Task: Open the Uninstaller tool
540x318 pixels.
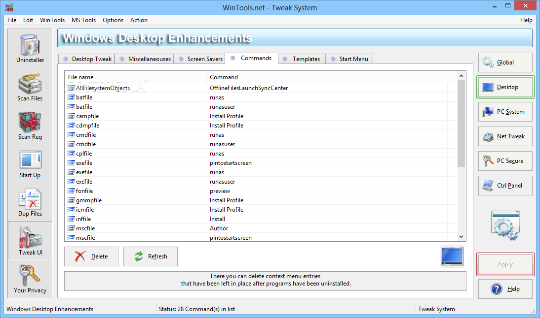Action: coord(30,48)
